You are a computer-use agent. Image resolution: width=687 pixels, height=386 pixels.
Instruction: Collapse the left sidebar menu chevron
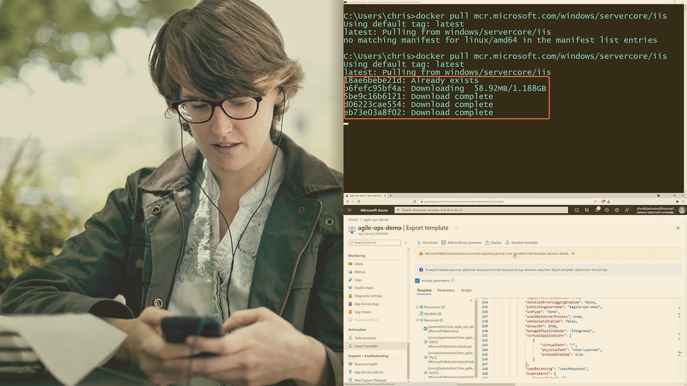406,243
